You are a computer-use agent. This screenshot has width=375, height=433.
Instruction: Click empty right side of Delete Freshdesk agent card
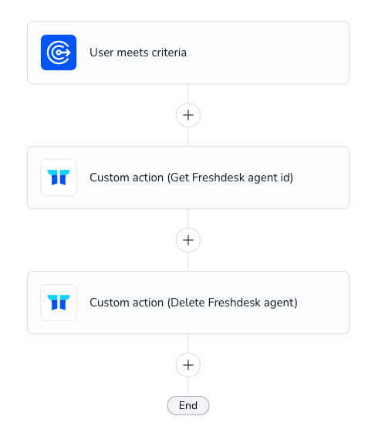(323, 303)
